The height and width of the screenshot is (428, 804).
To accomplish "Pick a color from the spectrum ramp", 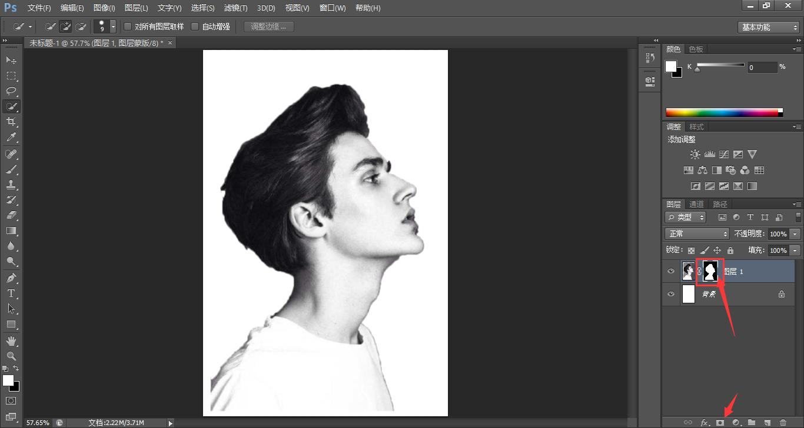I will click(724, 112).
